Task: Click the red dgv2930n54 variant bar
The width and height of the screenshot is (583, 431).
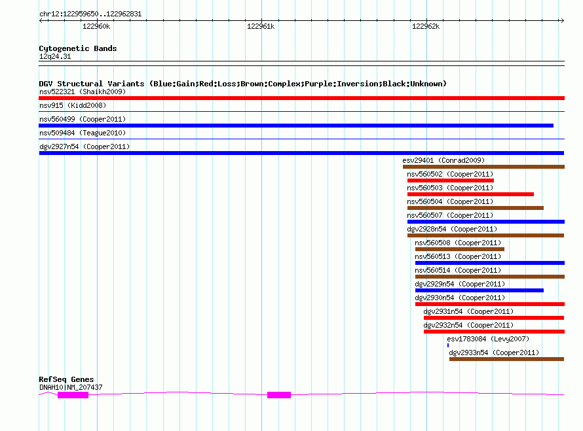Action: coord(490,304)
